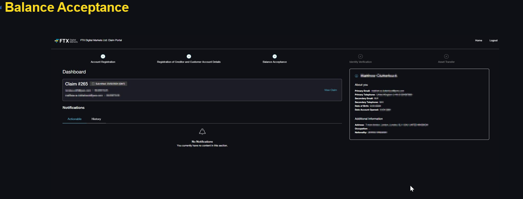Click the Balance Acceptance step checkmark icon
This screenshot has height=199, width=523.
[x=275, y=56]
